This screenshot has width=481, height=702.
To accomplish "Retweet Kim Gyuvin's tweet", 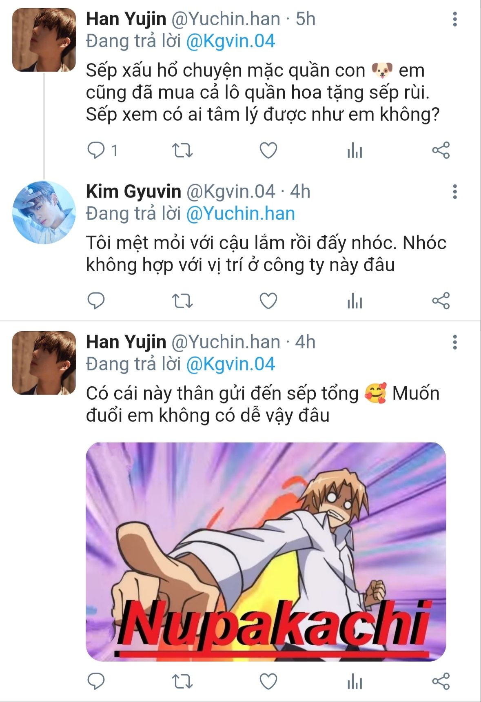I will (x=182, y=301).
